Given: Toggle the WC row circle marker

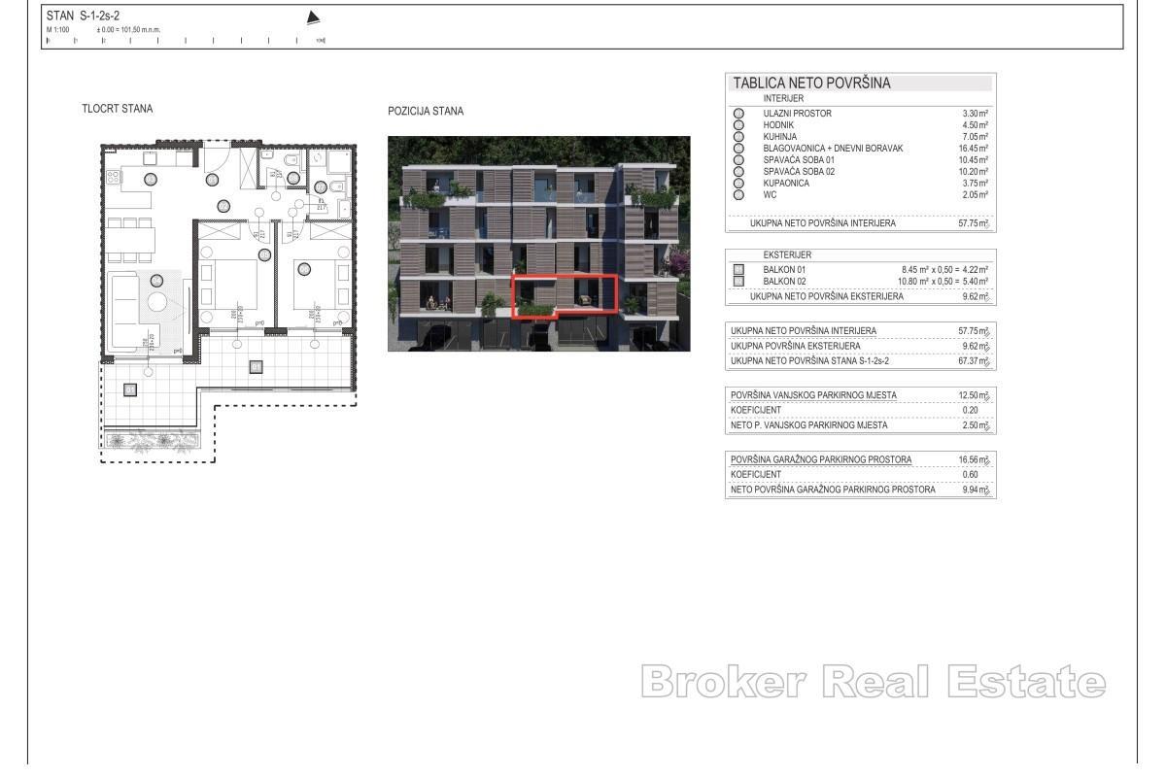Looking at the screenshot, I should tap(738, 193).
